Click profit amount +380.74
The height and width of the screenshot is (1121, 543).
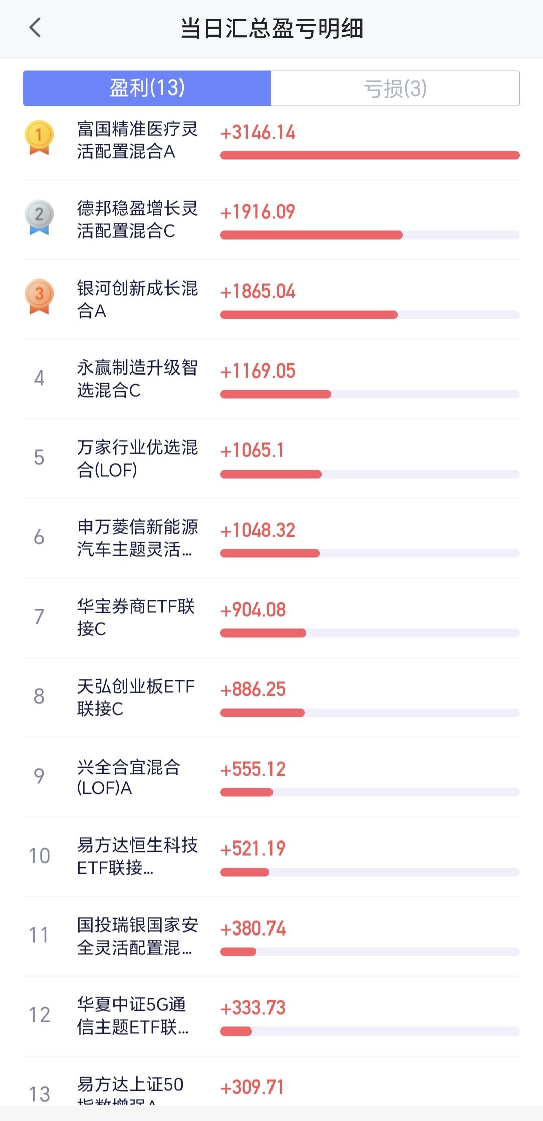pyautogui.click(x=253, y=928)
